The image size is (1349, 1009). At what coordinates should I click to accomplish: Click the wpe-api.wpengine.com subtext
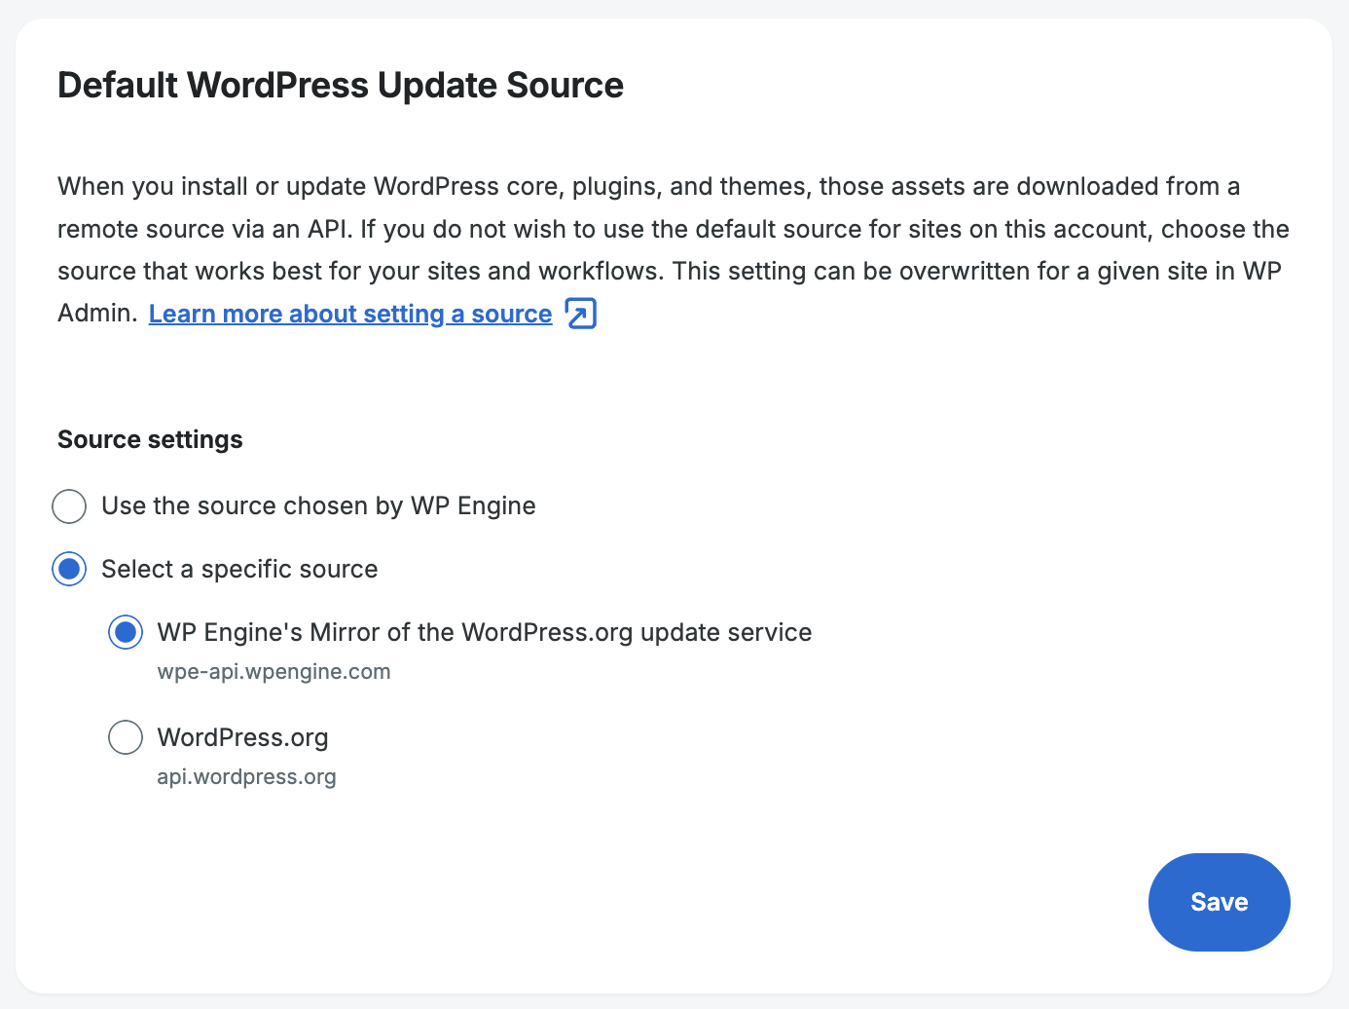point(273,672)
